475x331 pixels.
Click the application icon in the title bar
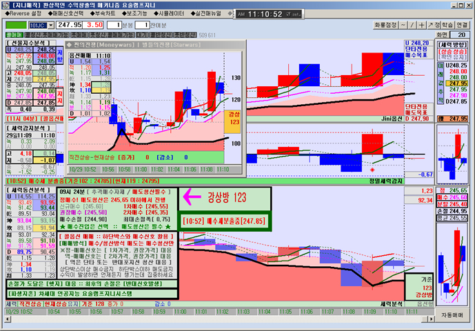click(6, 6)
